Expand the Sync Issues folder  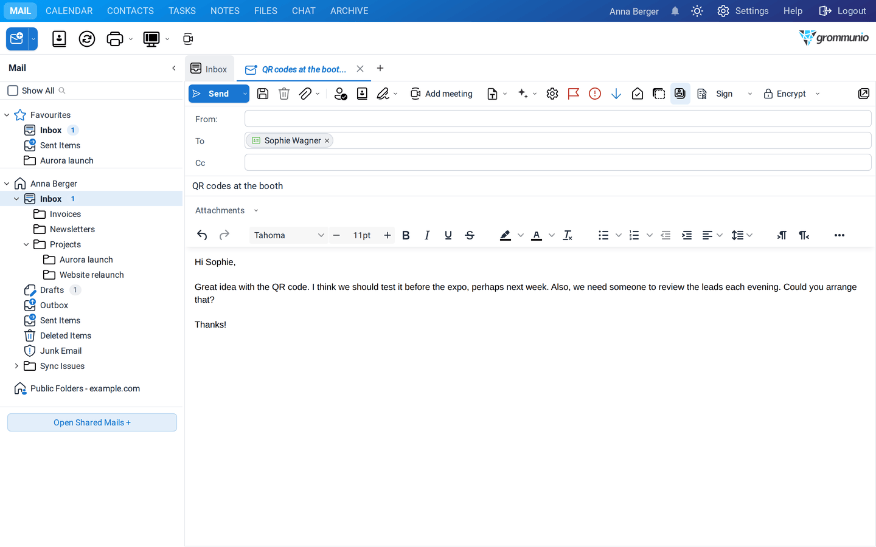click(16, 366)
